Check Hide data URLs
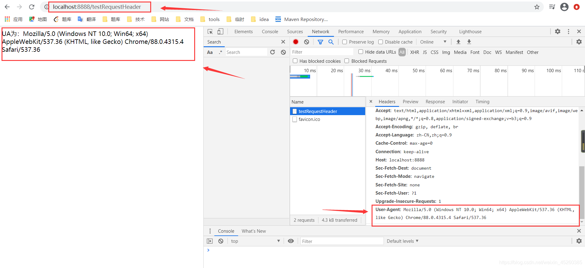The image size is (585, 268). click(x=361, y=52)
